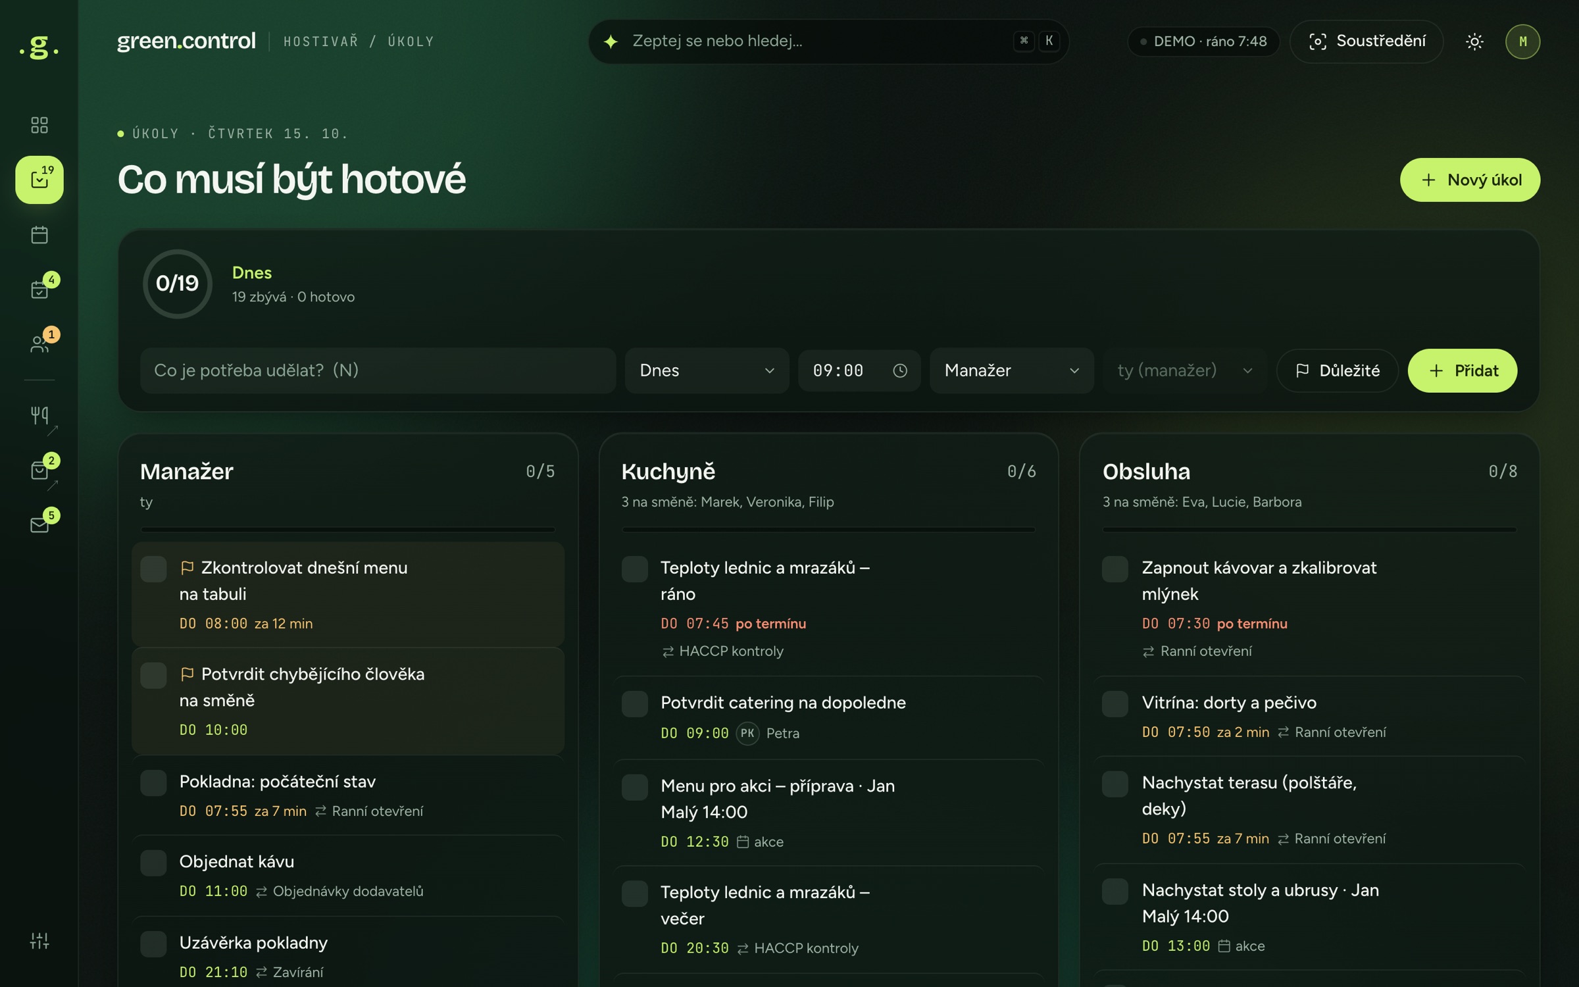Open the dashboard grid icon in sidebar
The height and width of the screenshot is (987, 1579).
click(39, 125)
